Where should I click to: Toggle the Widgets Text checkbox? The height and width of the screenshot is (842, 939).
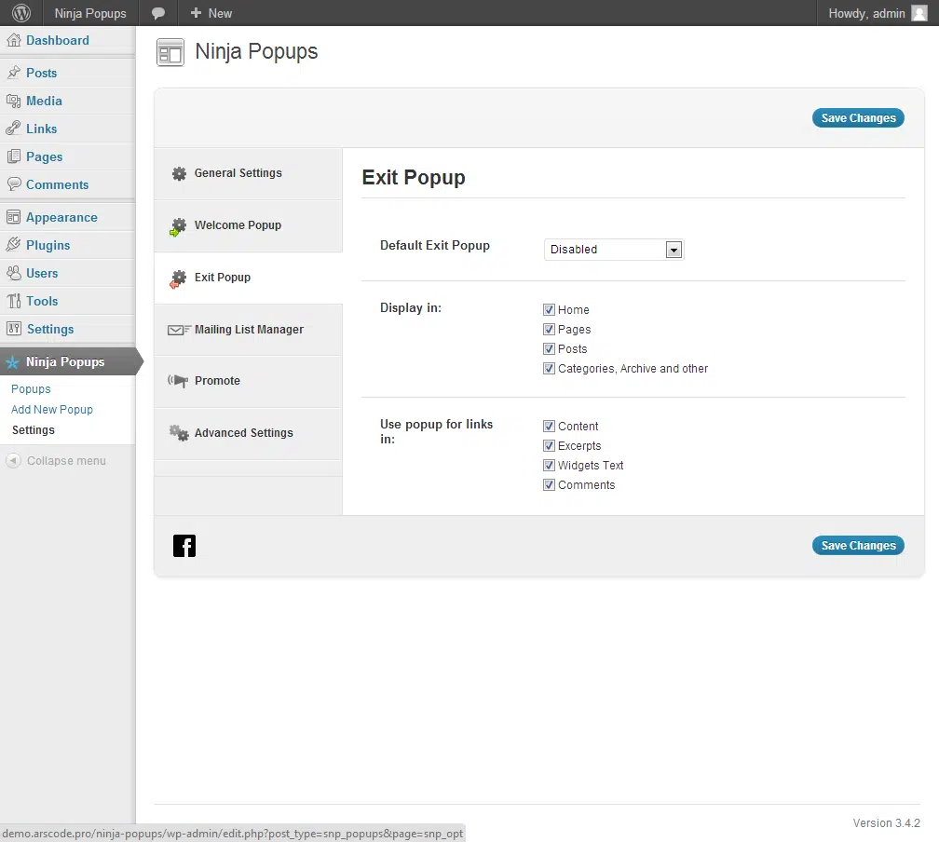pyautogui.click(x=550, y=466)
